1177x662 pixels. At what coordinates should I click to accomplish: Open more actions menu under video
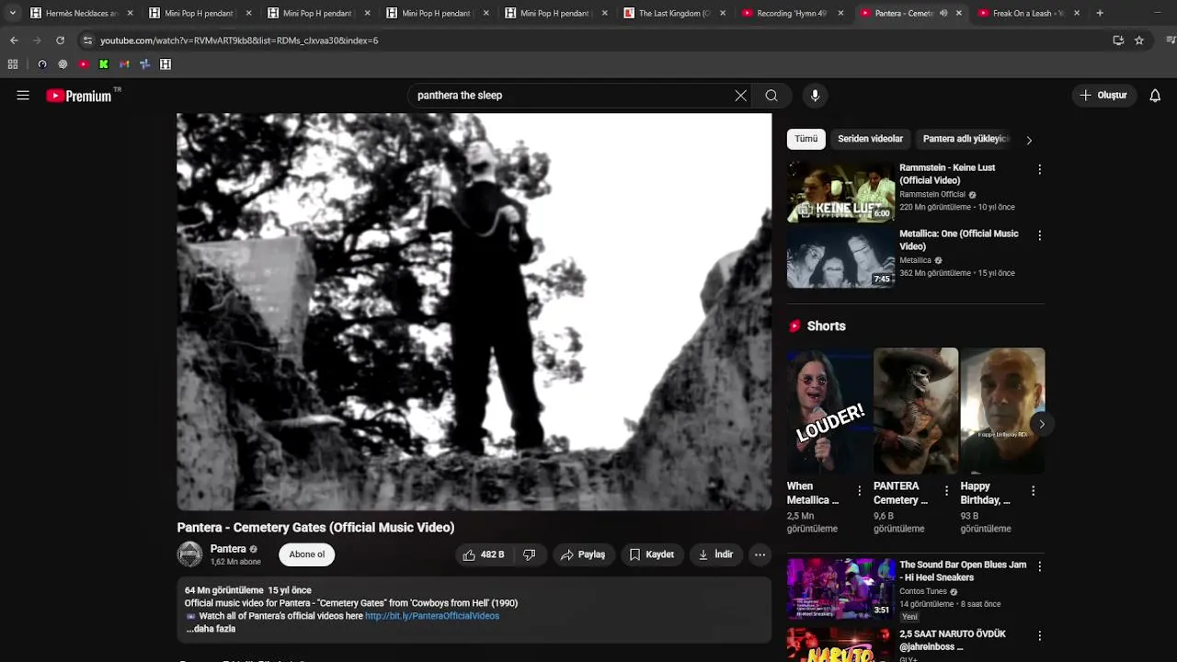pyautogui.click(x=760, y=554)
